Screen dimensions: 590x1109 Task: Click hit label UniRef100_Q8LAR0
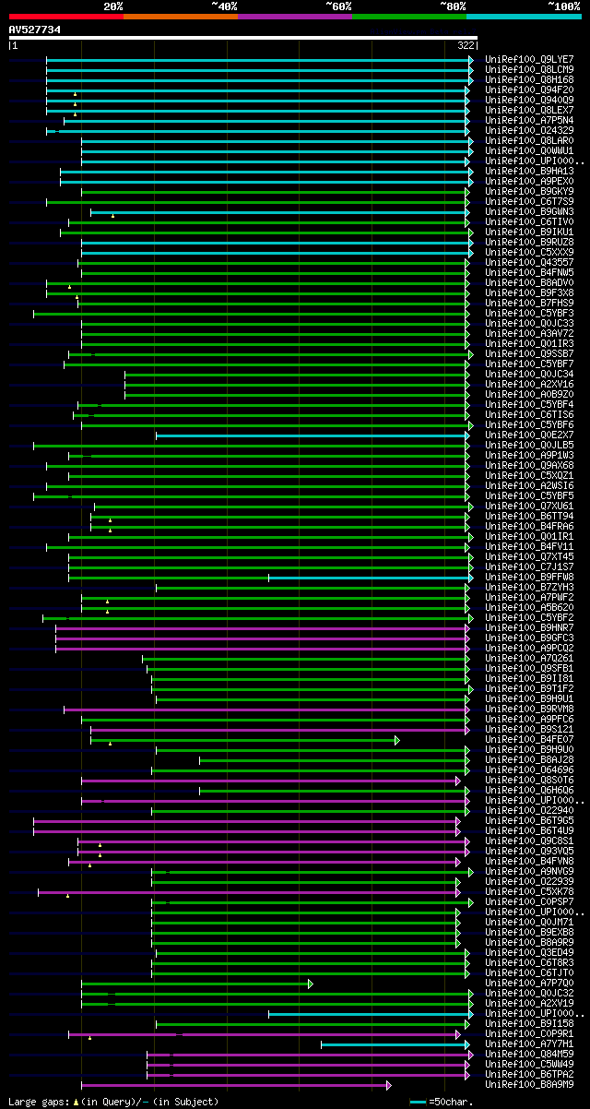coord(529,140)
